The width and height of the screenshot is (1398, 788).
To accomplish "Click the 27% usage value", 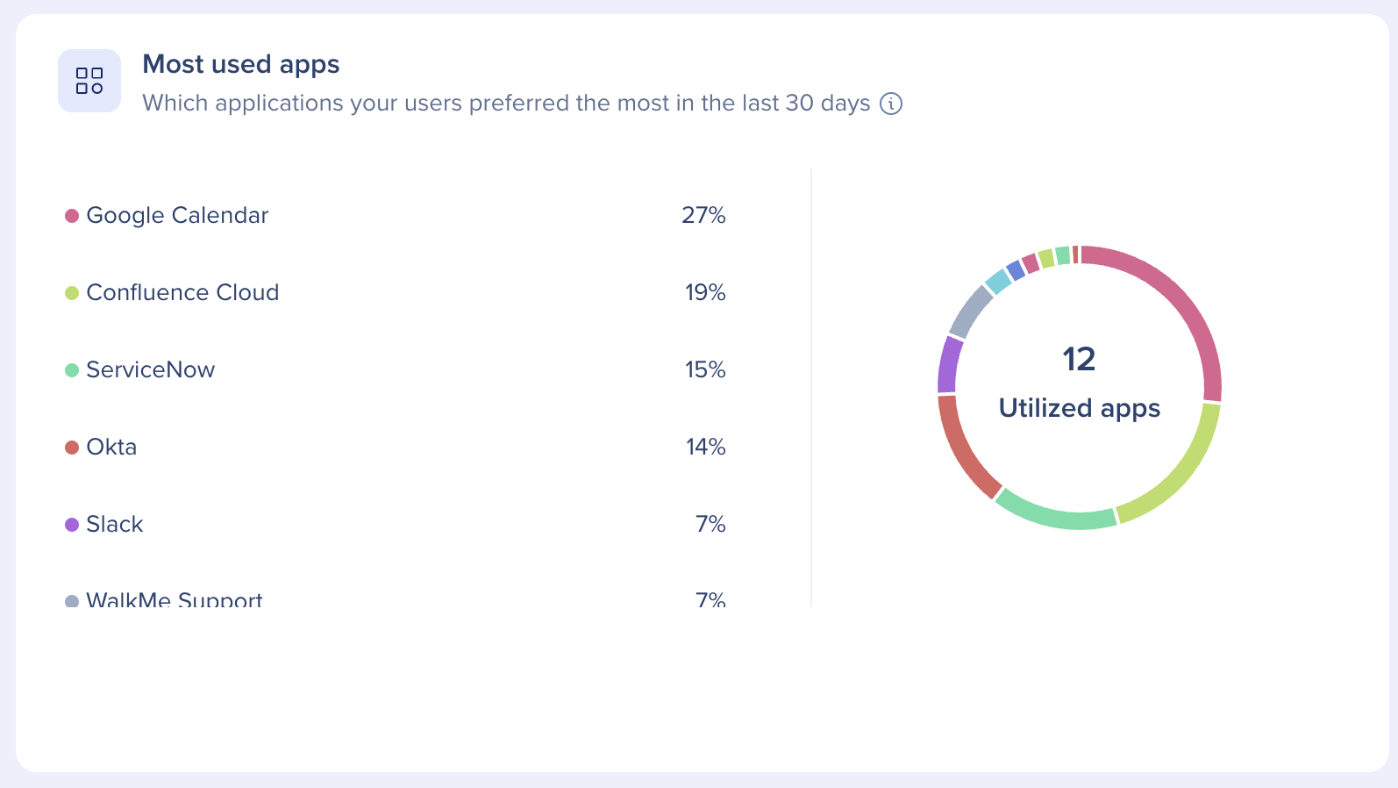I will [703, 216].
